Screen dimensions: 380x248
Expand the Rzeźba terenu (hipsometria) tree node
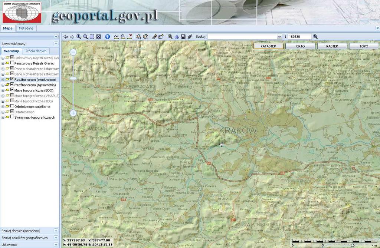[3, 85]
